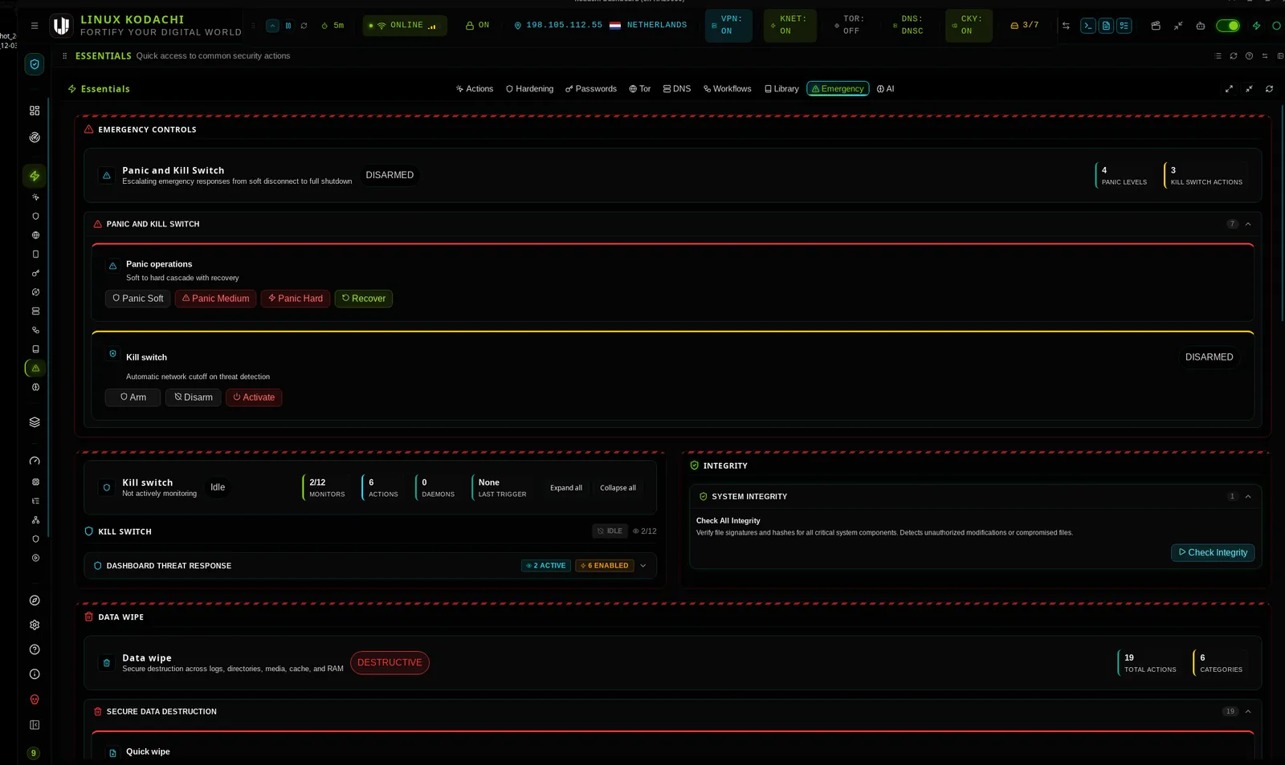The width and height of the screenshot is (1285, 765).
Task: Toggle the DNS: DNSC status pill
Action: coord(910,26)
